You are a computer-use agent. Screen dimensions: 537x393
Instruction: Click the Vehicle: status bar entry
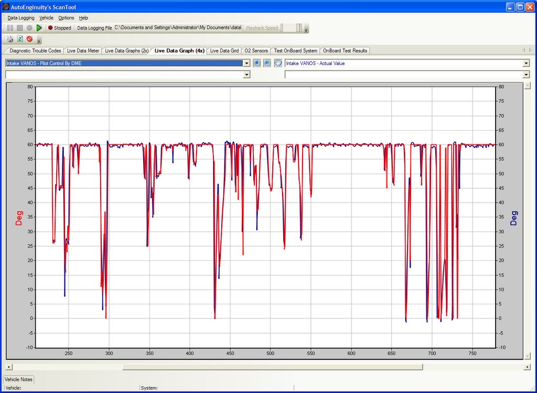pyautogui.click(x=14, y=388)
